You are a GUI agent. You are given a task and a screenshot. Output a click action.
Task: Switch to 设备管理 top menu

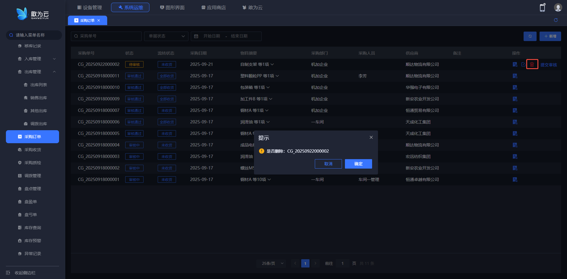(x=89, y=7)
